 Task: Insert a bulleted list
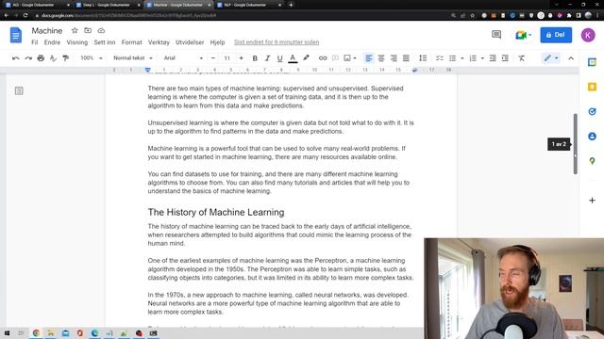(x=453, y=58)
